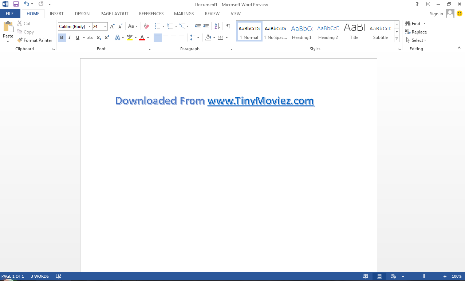Image resolution: width=465 pixels, height=281 pixels.
Task: Decrease paragraph indent
Action: 198,27
